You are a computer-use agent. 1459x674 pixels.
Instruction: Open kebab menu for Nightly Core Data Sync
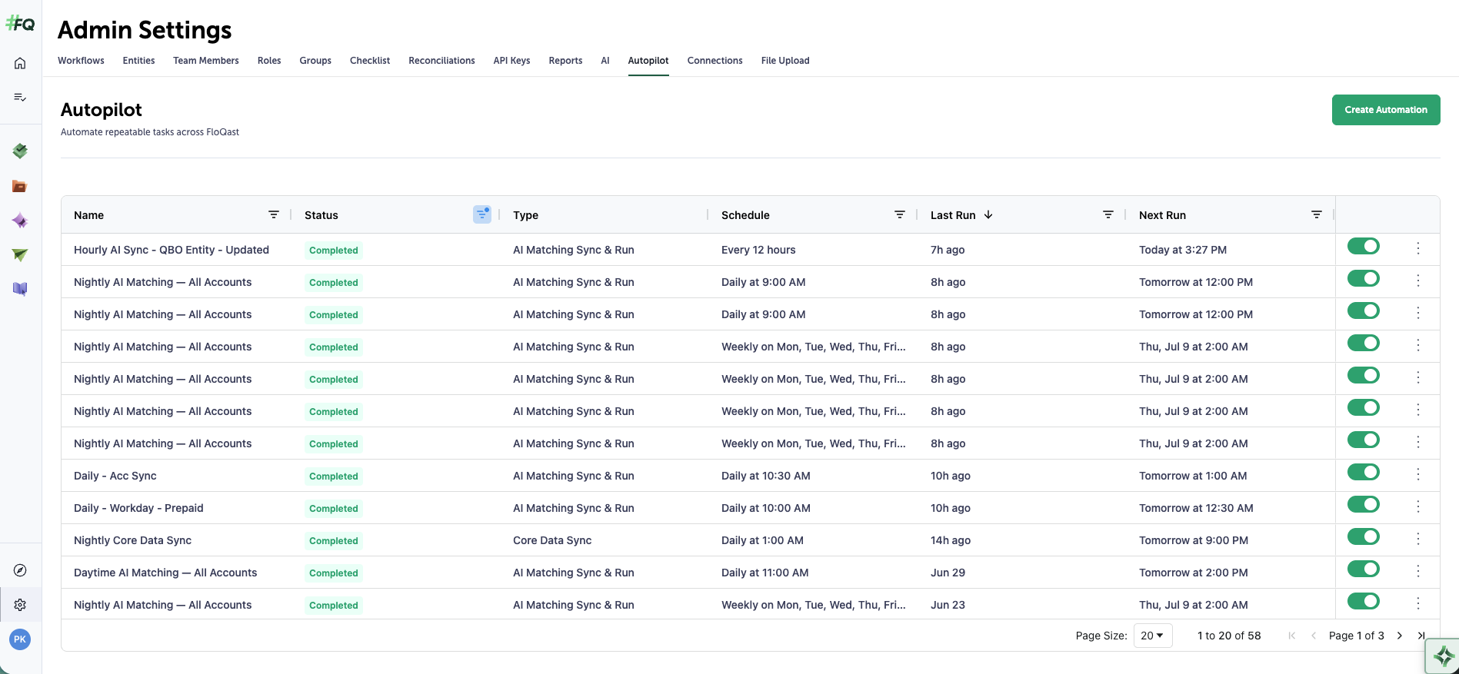point(1418,539)
